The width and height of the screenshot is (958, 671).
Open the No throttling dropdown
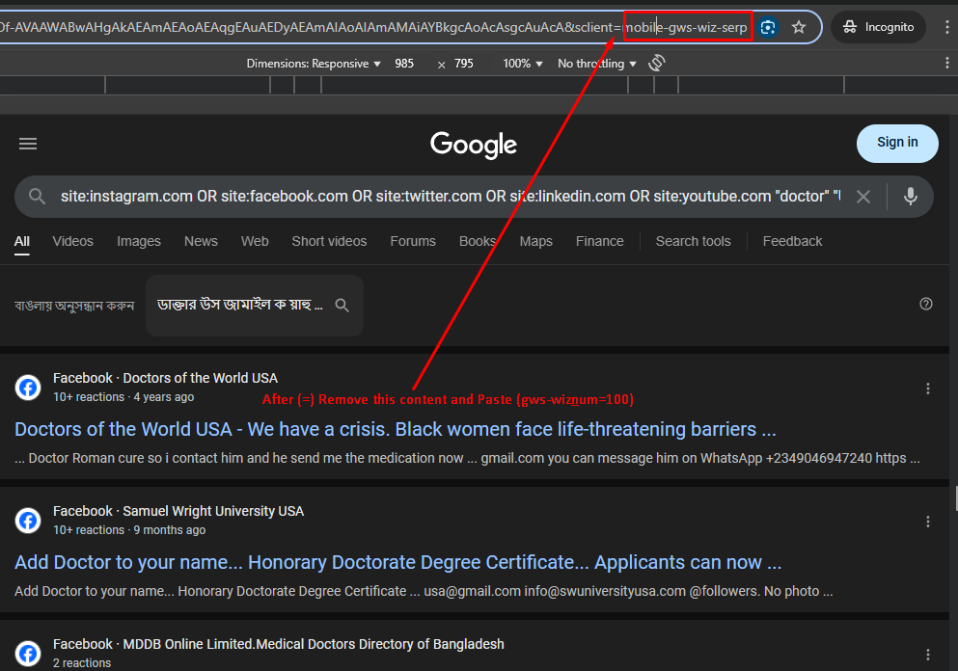[597, 64]
